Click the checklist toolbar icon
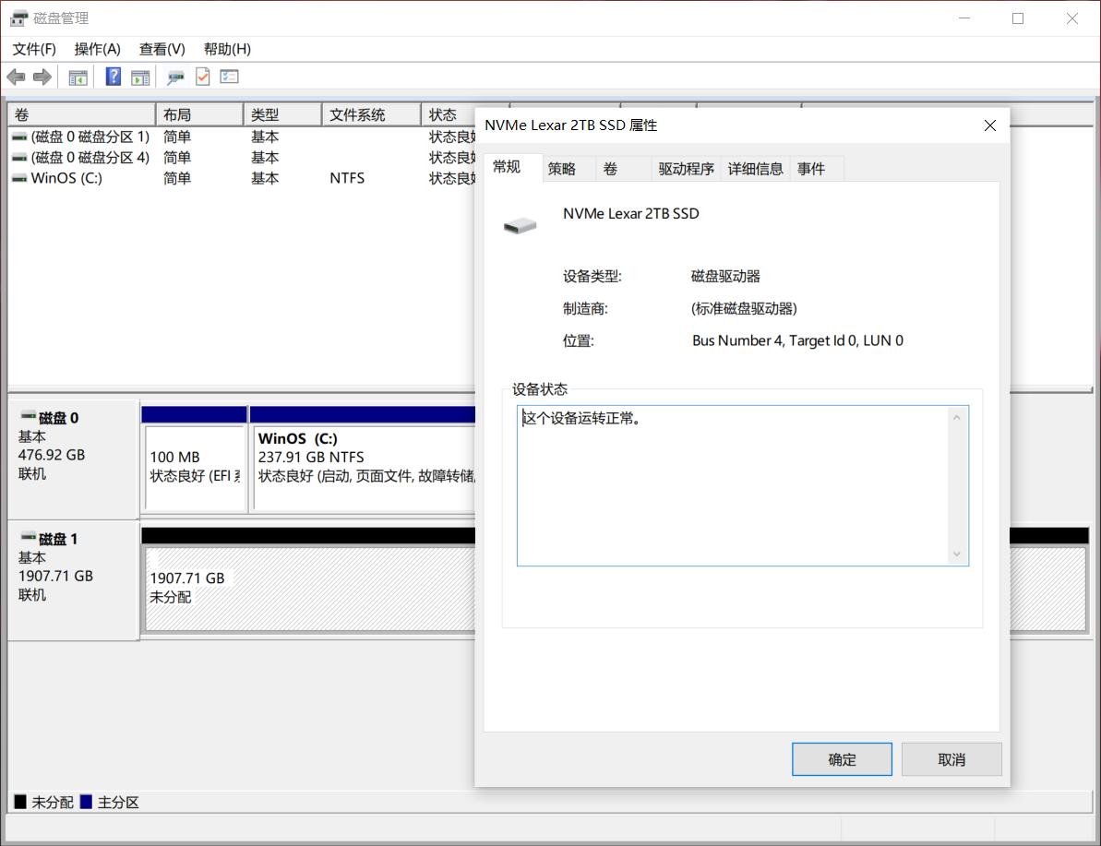 229,77
